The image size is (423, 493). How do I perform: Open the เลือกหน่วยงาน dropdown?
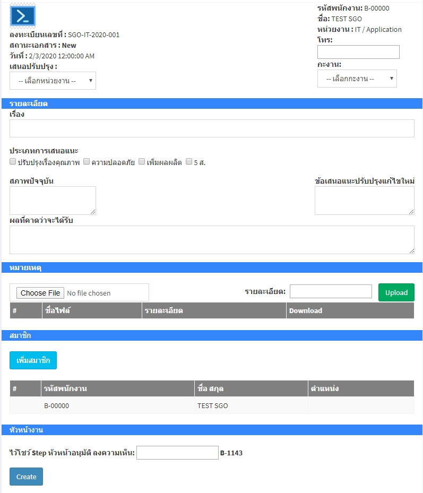click(53, 81)
